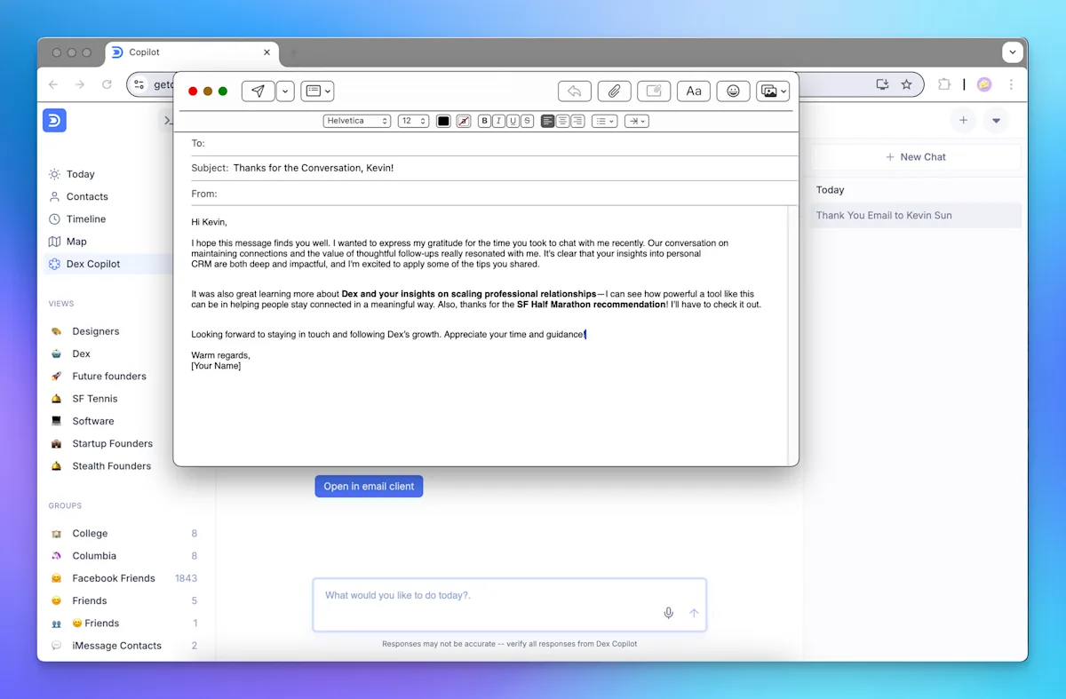The width and height of the screenshot is (1066, 699).
Task: Click the install app icon in address bar
Action: 882,84
